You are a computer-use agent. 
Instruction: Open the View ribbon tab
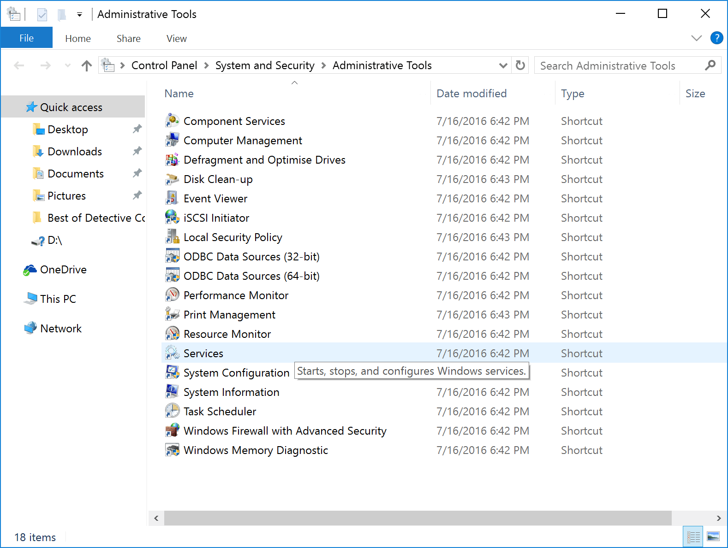coord(176,39)
